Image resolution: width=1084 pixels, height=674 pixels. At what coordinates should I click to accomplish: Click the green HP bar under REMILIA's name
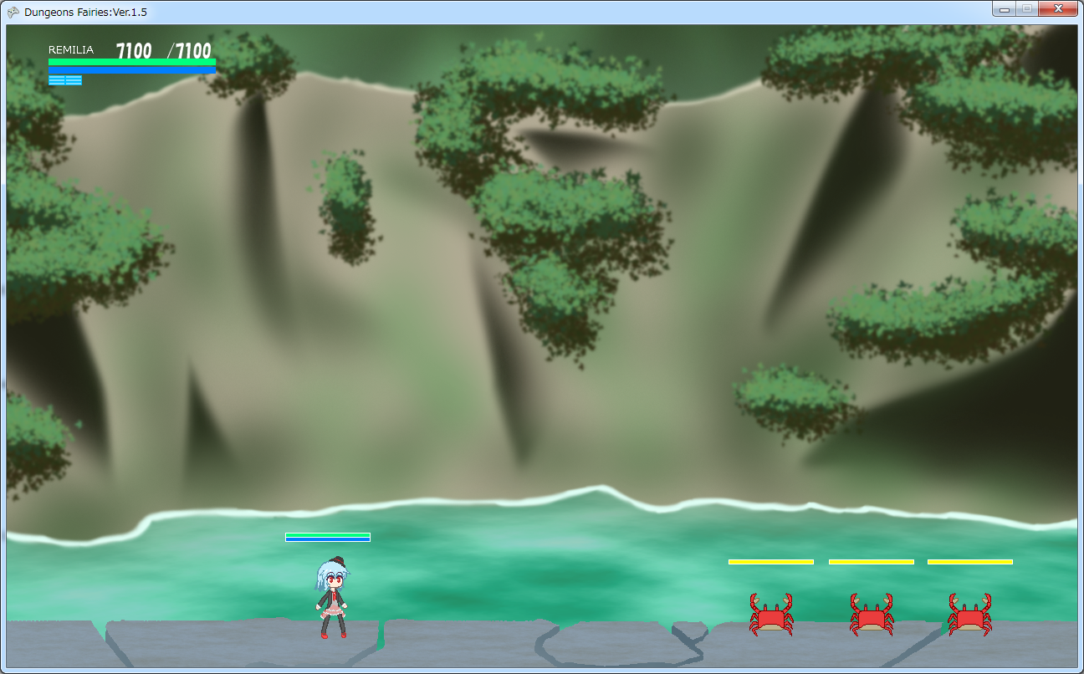click(x=132, y=62)
